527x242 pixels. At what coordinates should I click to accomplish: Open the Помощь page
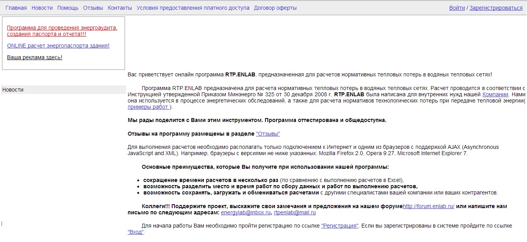click(68, 8)
